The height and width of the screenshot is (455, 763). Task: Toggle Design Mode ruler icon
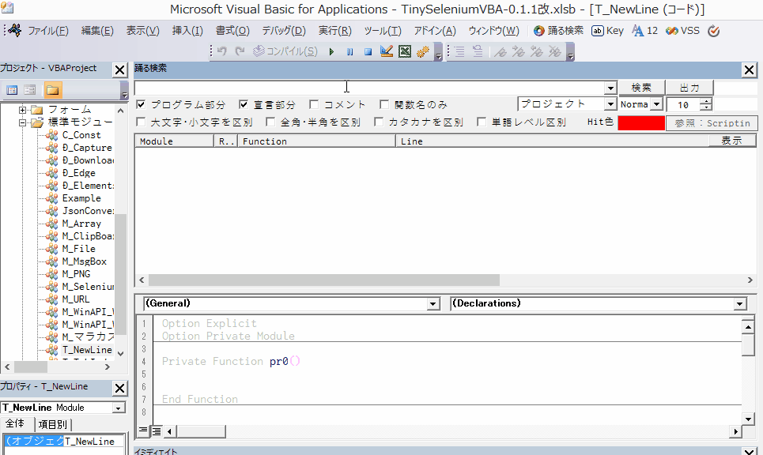[387, 51]
